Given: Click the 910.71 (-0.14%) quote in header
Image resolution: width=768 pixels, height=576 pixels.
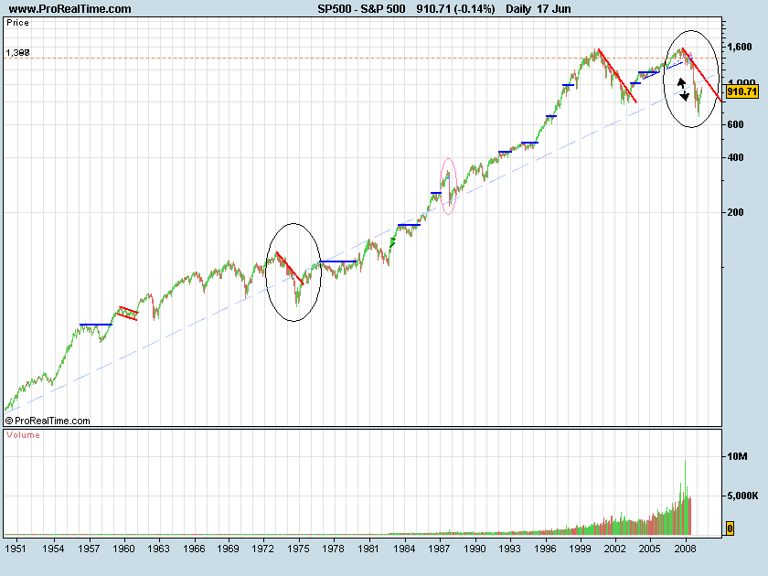Looking at the screenshot, I should click(x=455, y=9).
